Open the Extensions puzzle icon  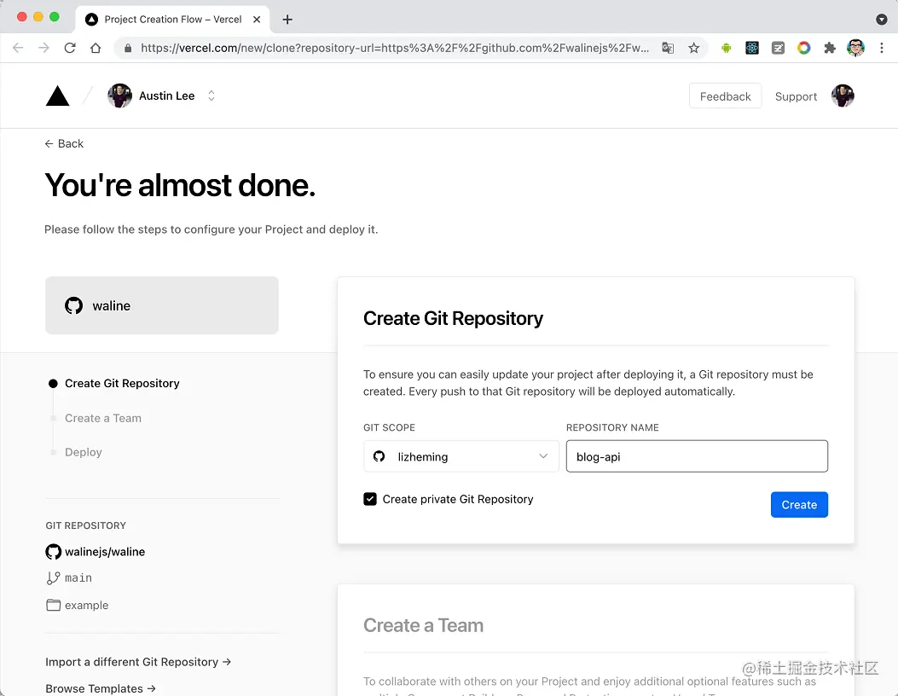coord(829,48)
